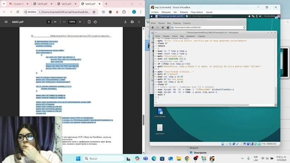Rotate the PDF counterclockwise
This screenshot has width=290, height=163.
95,22
